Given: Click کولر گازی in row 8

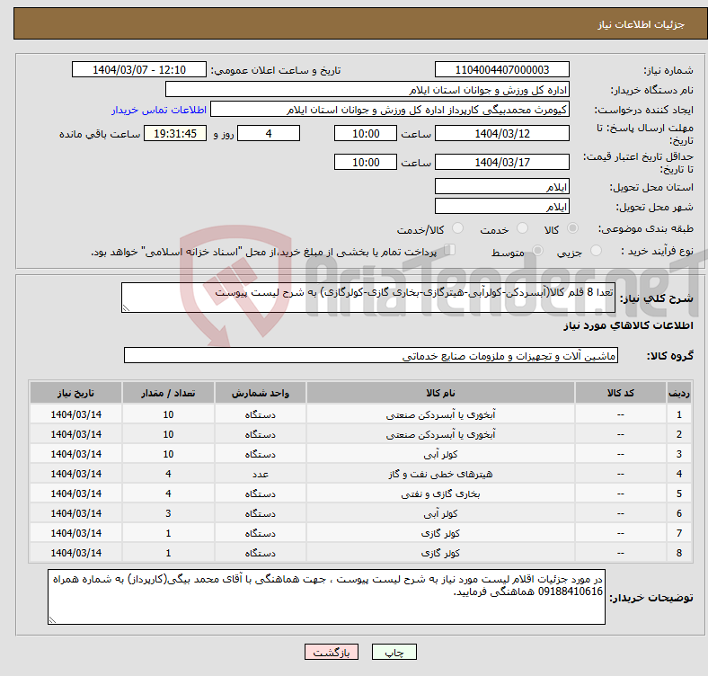Looking at the screenshot, I should coord(440,553).
